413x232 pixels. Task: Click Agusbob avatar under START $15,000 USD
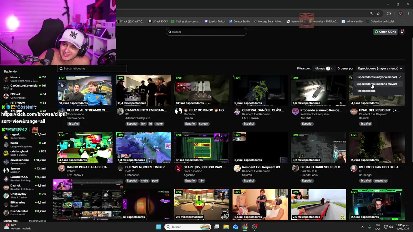pyautogui.click(x=178, y=169)
